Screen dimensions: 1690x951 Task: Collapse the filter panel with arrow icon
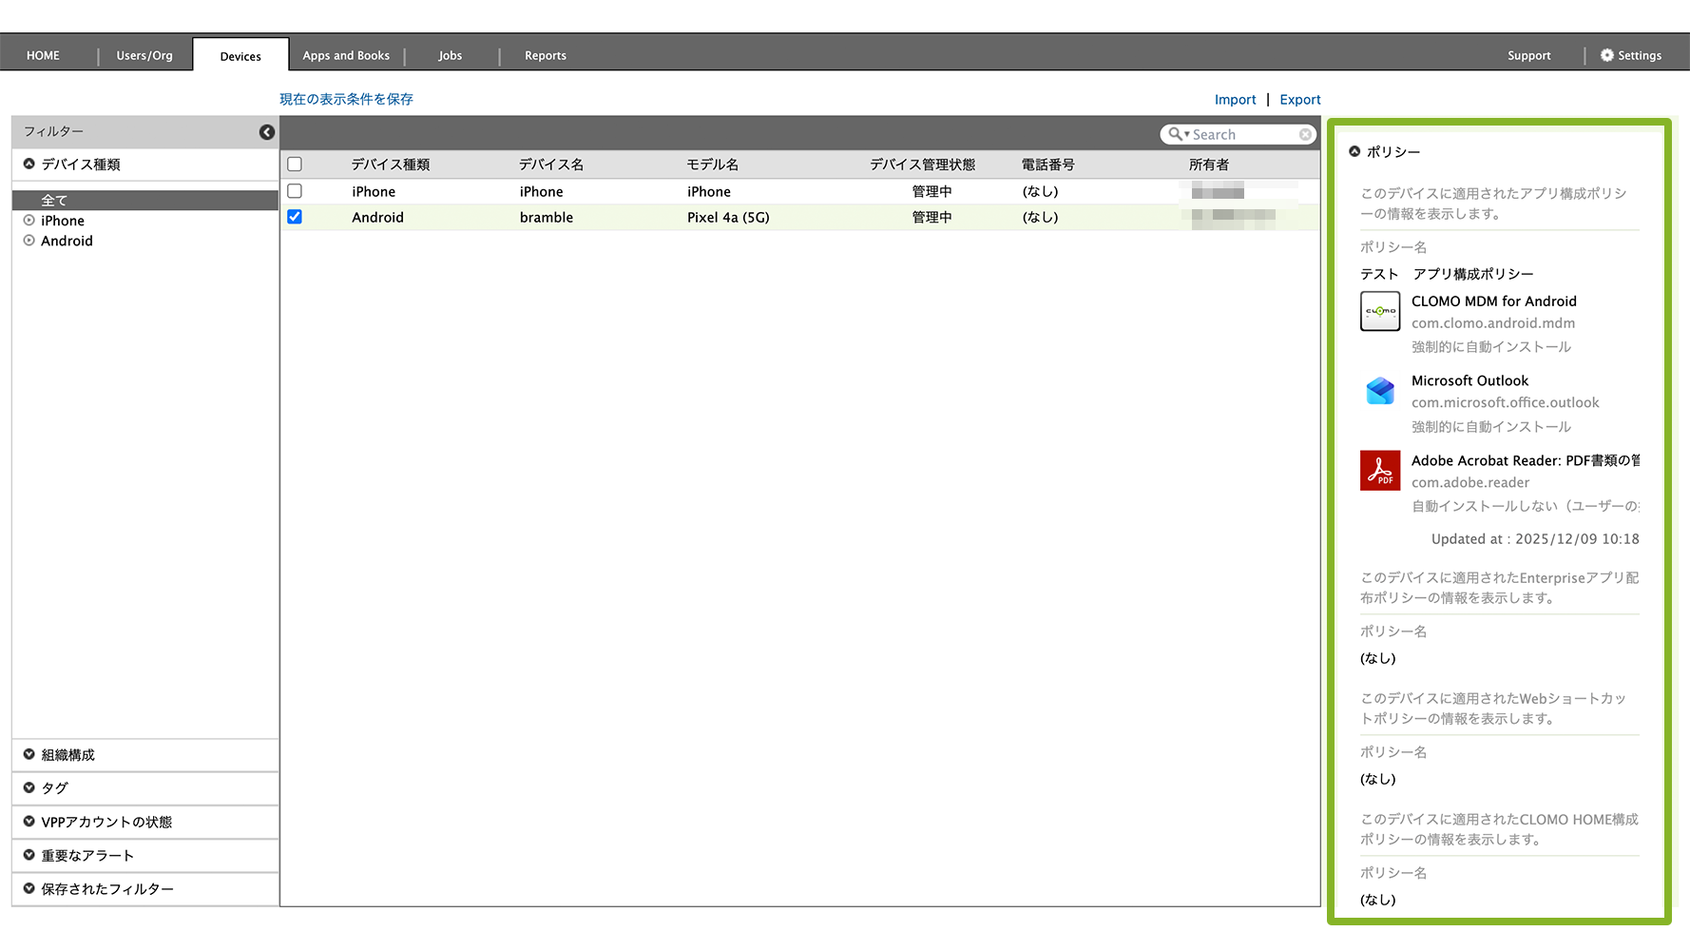coord(267,132)
